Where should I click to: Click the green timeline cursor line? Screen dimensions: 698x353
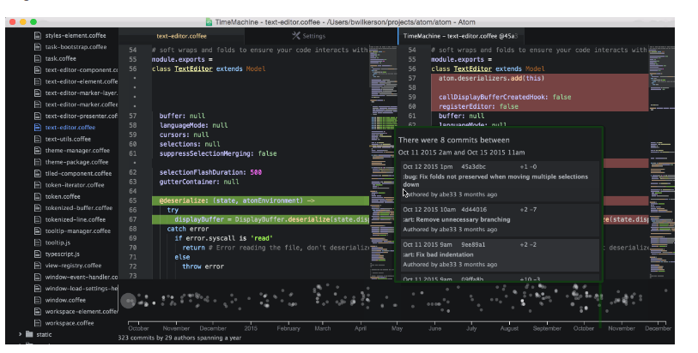pos(600,307)
